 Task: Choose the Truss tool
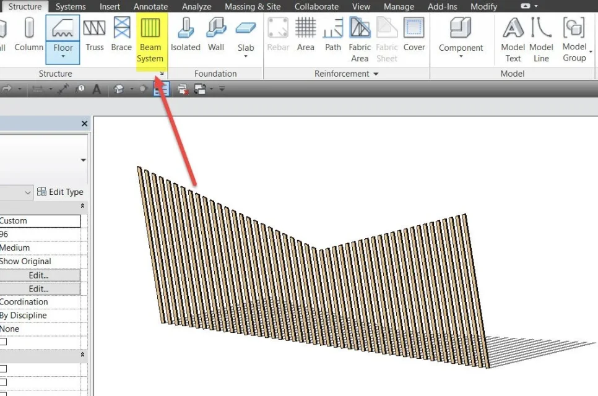coord(95,34)
